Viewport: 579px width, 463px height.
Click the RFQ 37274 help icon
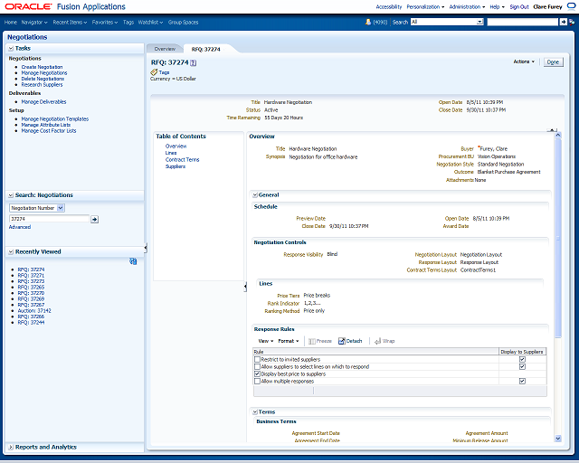click(x=193, y=62)
